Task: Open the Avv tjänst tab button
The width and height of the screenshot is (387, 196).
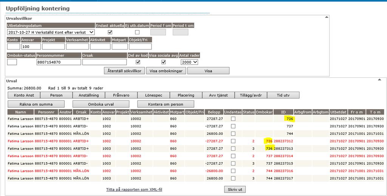Action: tap(218, 95)
